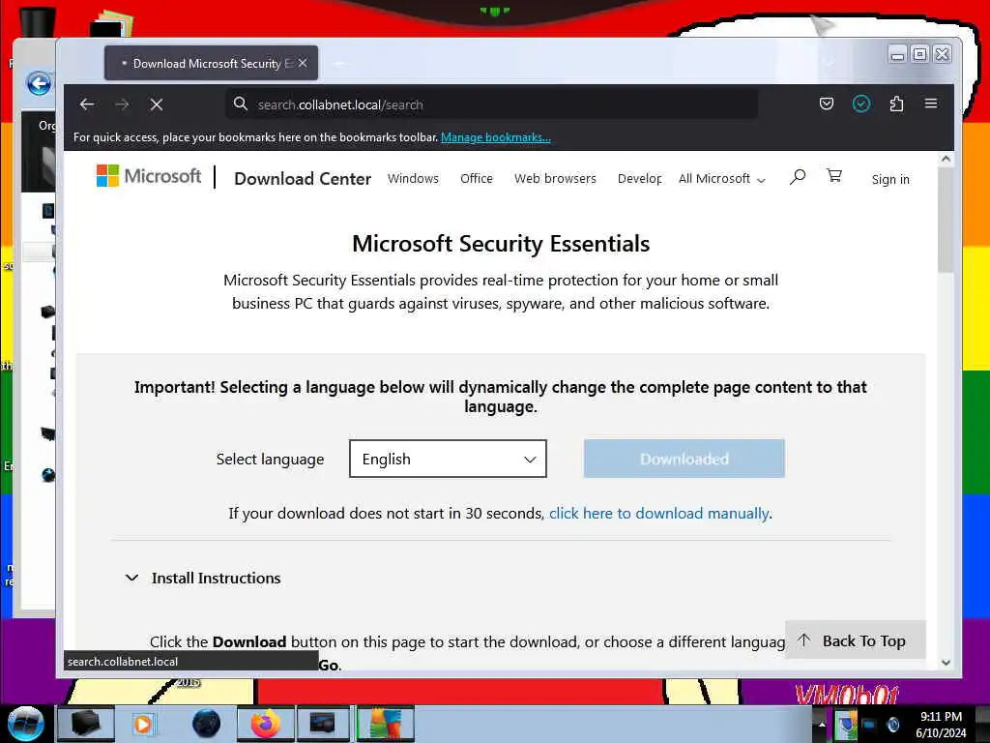Open the Office nav item
Screen dimensions: 990x743
(476, 179)
